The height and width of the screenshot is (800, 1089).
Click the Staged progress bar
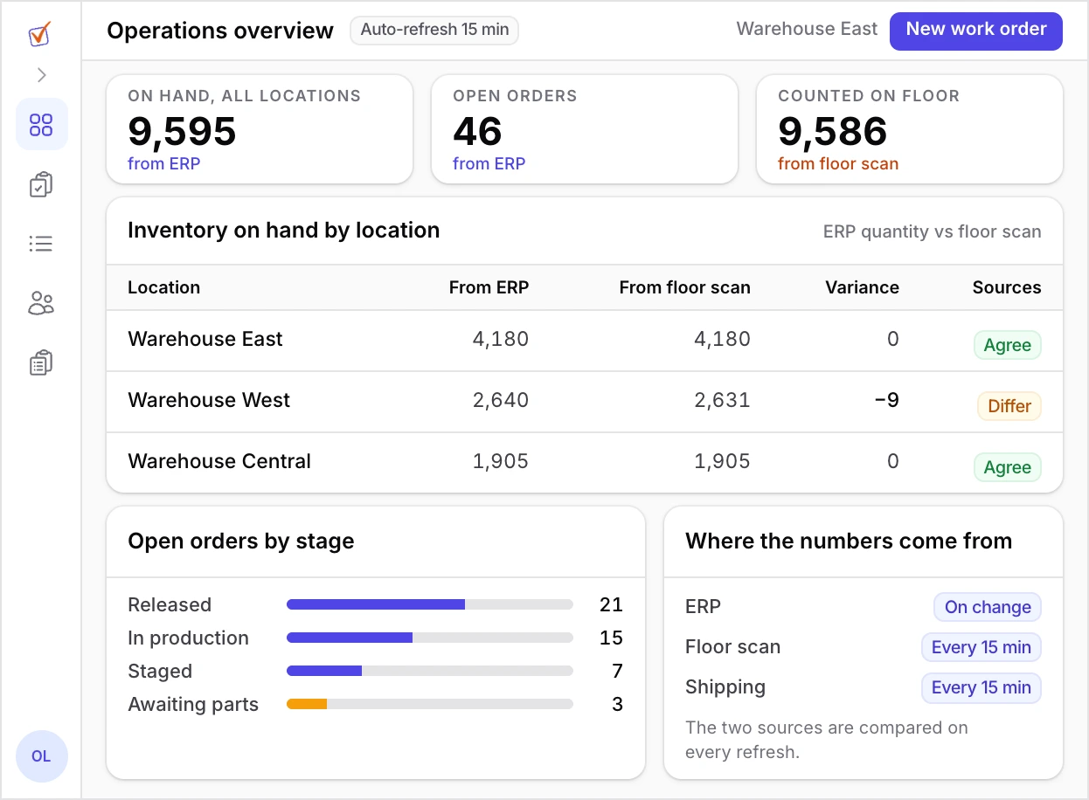click(430, 671)
